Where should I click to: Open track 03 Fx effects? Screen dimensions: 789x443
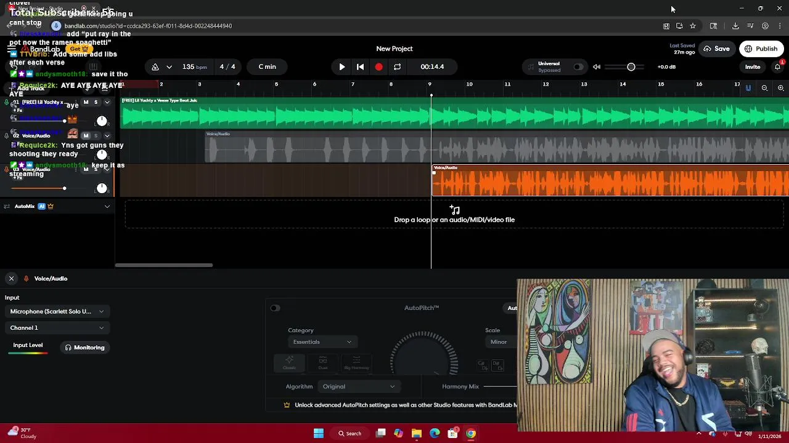pos(17,177)
